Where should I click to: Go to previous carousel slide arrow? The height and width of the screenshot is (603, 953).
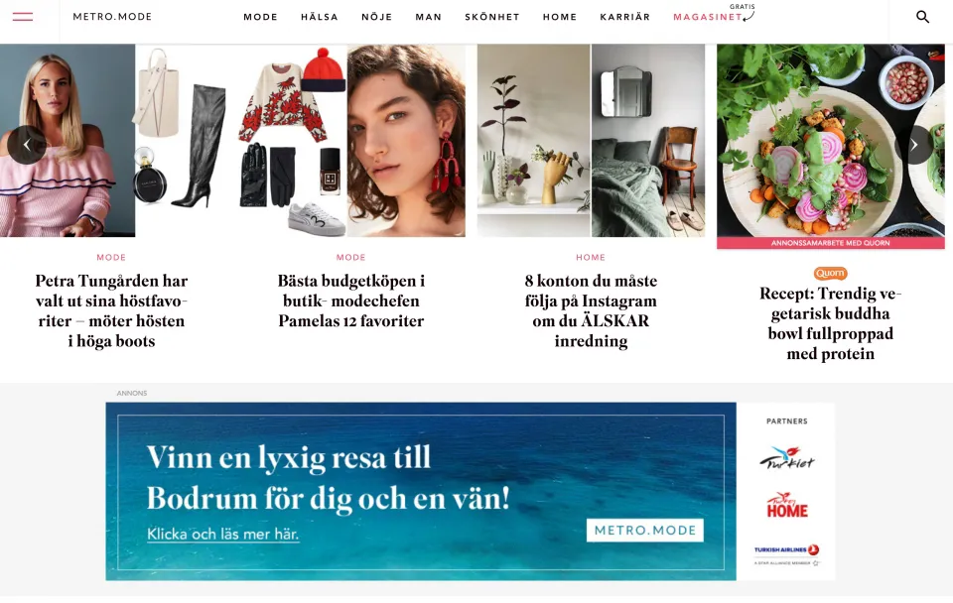(x=27, y=145)
